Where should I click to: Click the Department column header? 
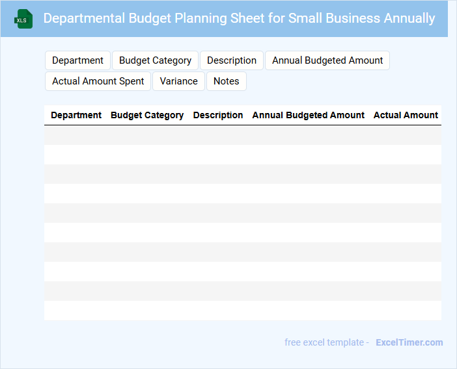[x=76, y=115]
